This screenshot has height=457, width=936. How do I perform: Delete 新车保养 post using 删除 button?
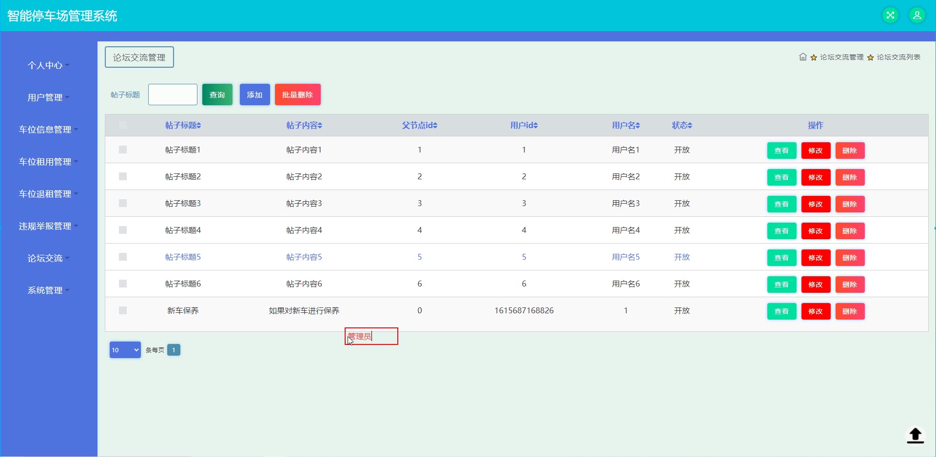pyautogui.click(x=850, y=311)
